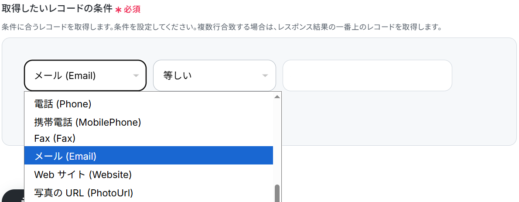This screenshot has height=202, width=519.
Task: Click the 取得したいレコードの条件 heading
Action: click(x=57, y=9)
